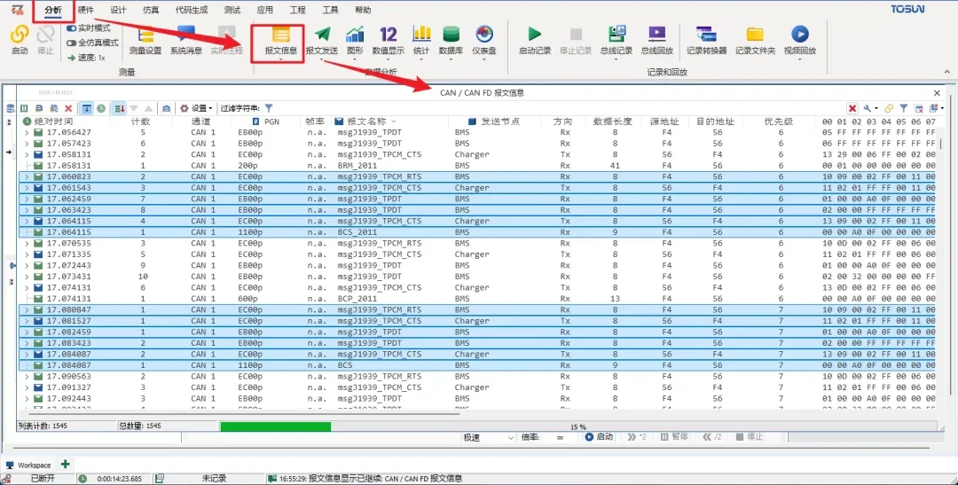958x485 pixels.
Task: Expand the 17.060823 msgJ1939_TPCM_RTS row
Action: [27, 176]
